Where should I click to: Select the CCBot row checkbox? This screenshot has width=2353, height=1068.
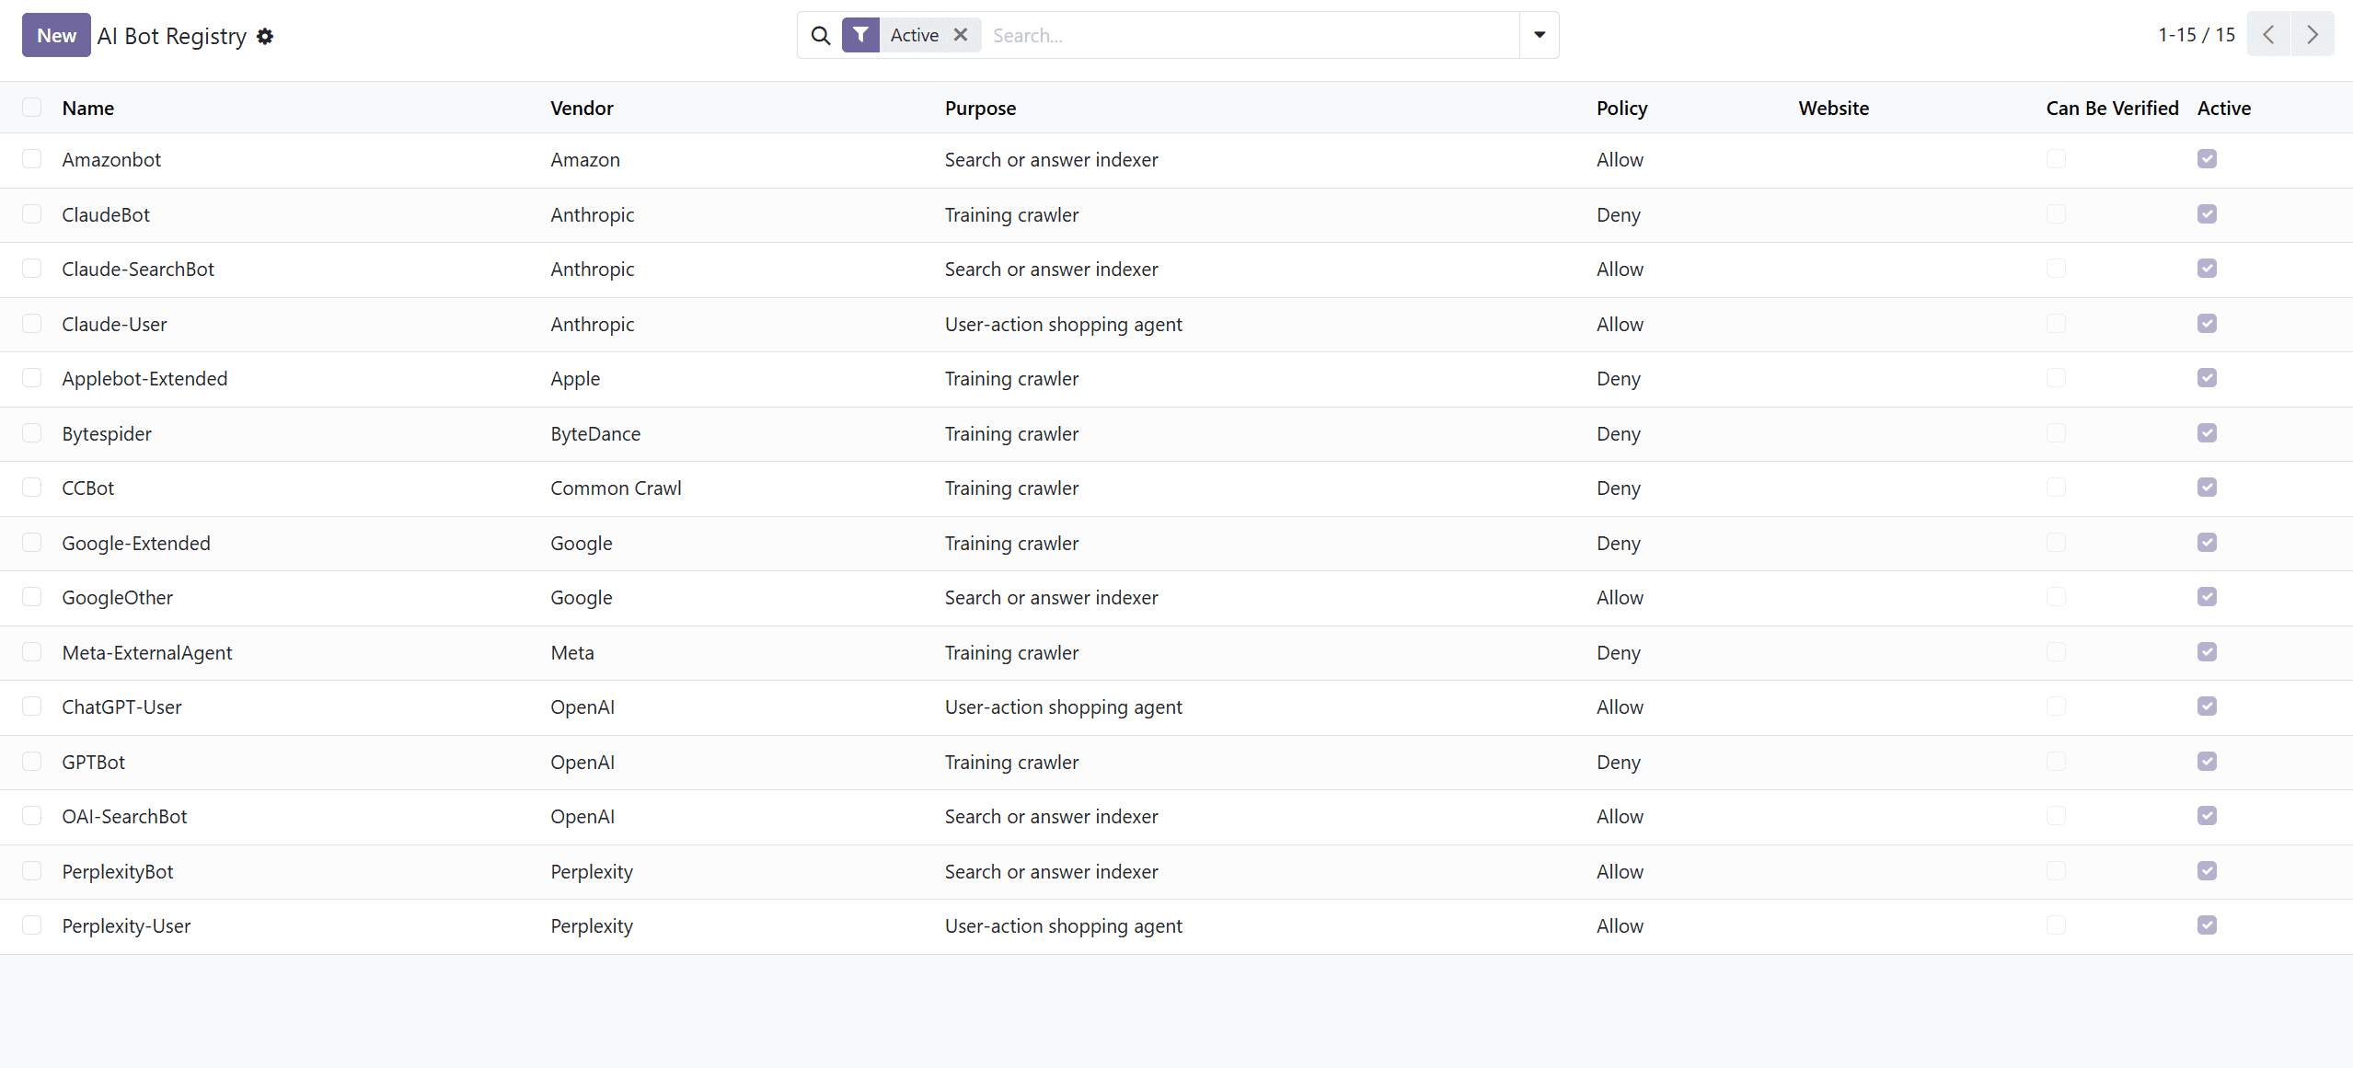coord(32,488)
